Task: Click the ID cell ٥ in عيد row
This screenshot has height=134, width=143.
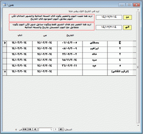Action: 120,66
